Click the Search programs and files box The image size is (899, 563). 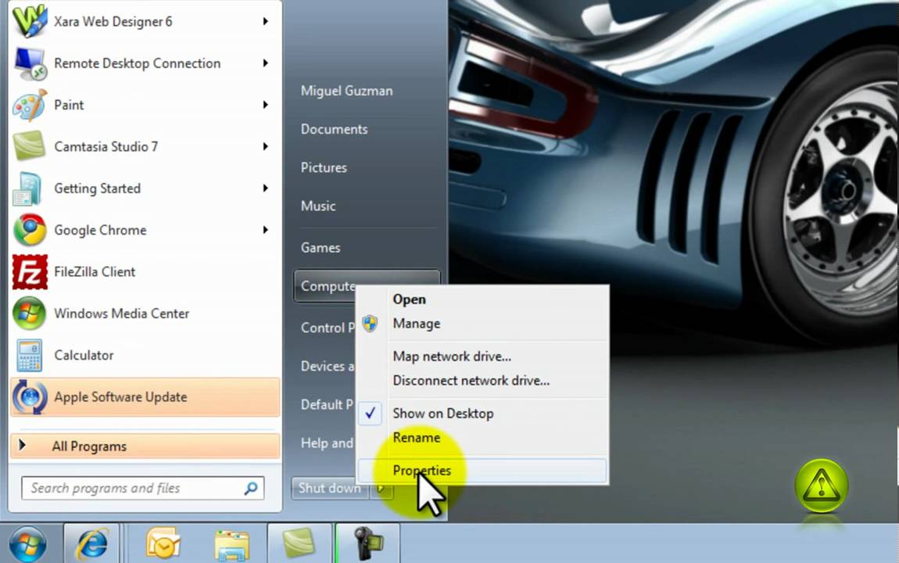[x=143, y=489]
